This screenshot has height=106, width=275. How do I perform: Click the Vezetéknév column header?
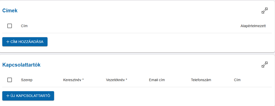click(116, 80)
